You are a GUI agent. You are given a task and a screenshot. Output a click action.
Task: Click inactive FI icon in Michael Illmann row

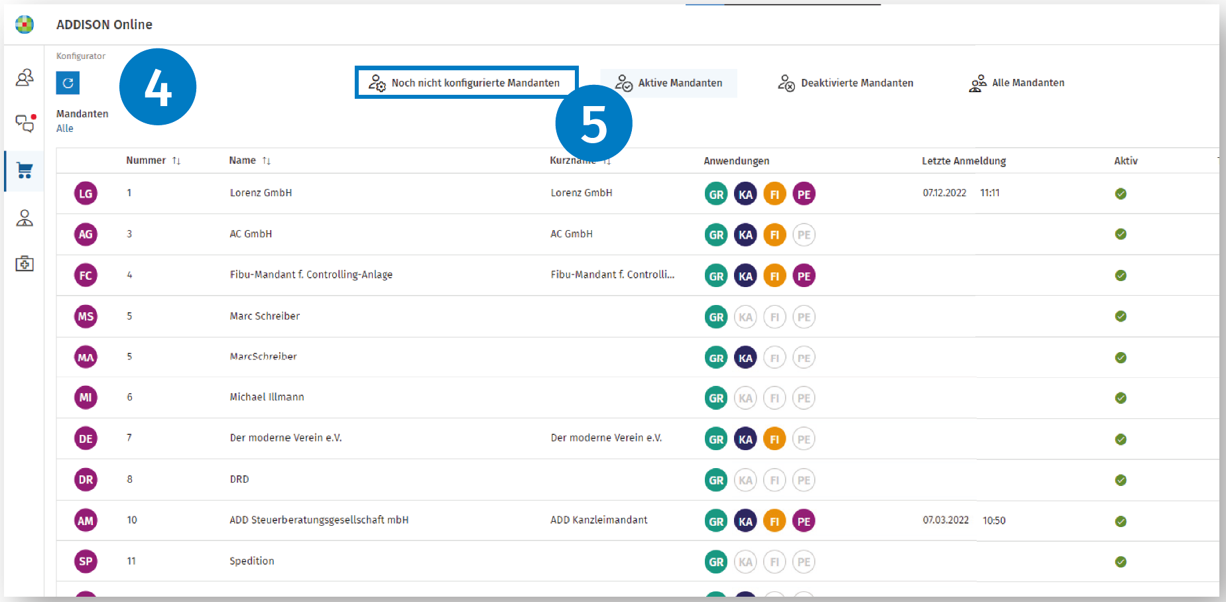click(x=774, y=398)
